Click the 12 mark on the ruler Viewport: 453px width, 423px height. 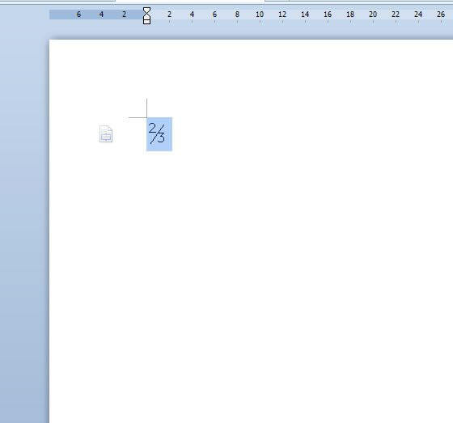click(x=282, y=15)
